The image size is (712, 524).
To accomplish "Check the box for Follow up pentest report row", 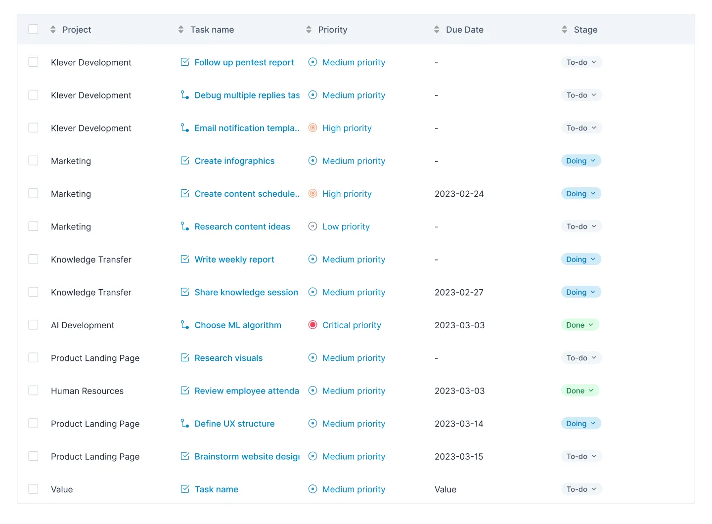I will (x=33, y=62).
